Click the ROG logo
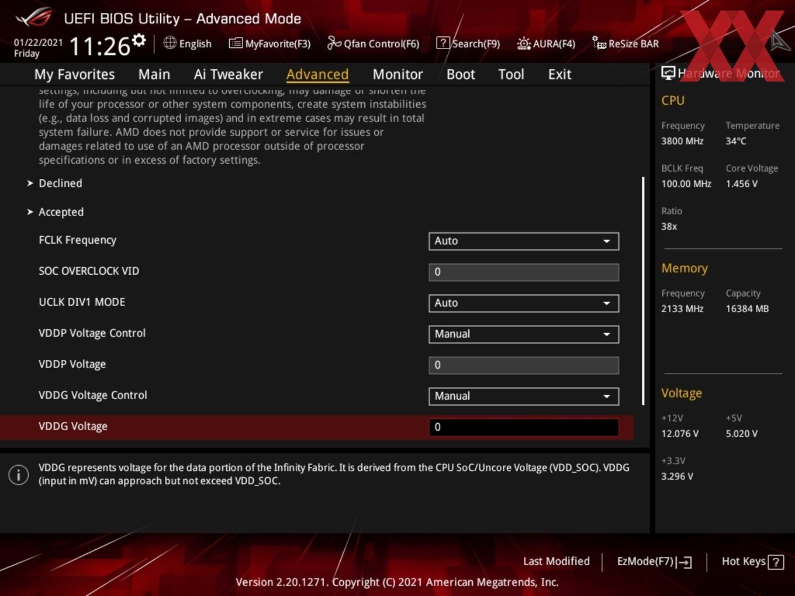The image size is (795, 596). click(33, 18)
